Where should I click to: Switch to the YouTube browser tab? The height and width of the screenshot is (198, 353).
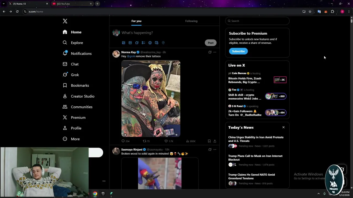72,4
